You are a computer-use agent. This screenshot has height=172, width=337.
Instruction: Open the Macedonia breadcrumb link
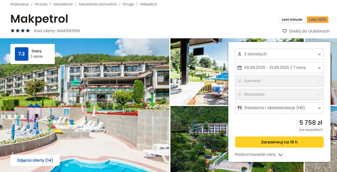pos(63,4)
